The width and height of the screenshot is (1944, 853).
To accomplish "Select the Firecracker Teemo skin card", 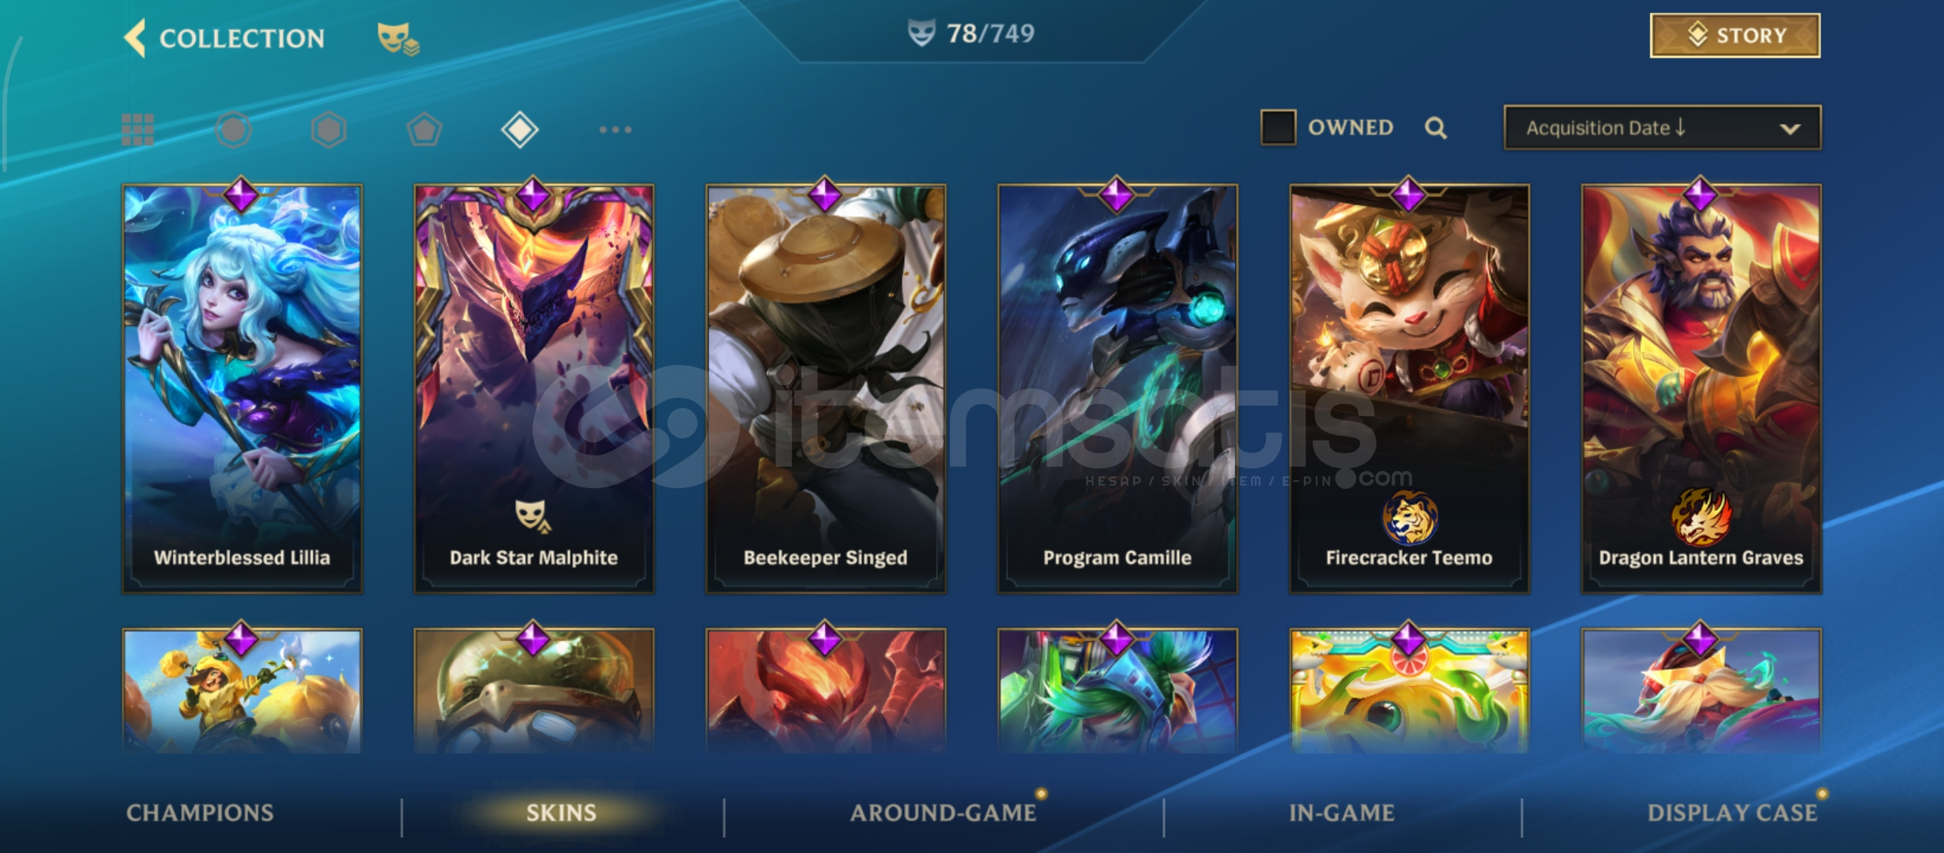I will pyautogui.click(x=1409, y=389).
